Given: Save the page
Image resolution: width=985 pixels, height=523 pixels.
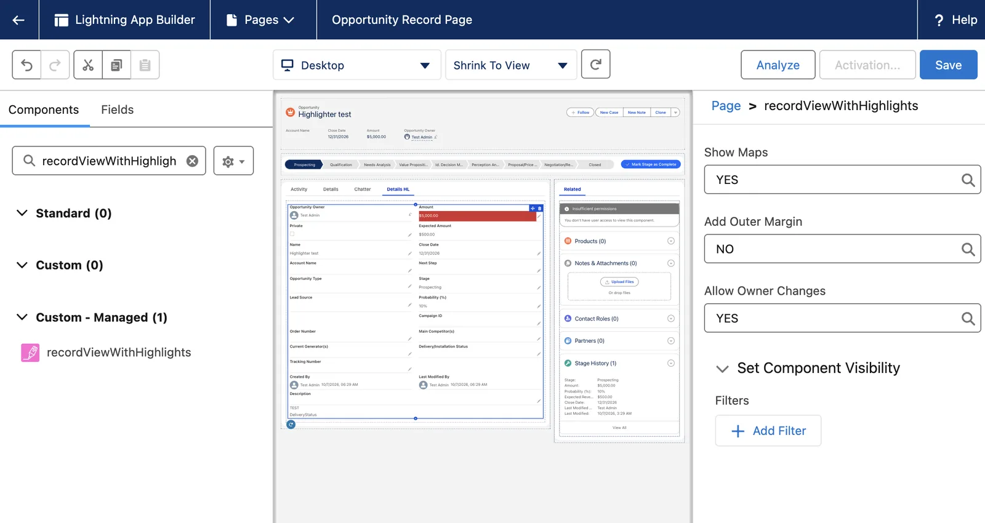Looking at the screenshot, I should coord(949,65).
